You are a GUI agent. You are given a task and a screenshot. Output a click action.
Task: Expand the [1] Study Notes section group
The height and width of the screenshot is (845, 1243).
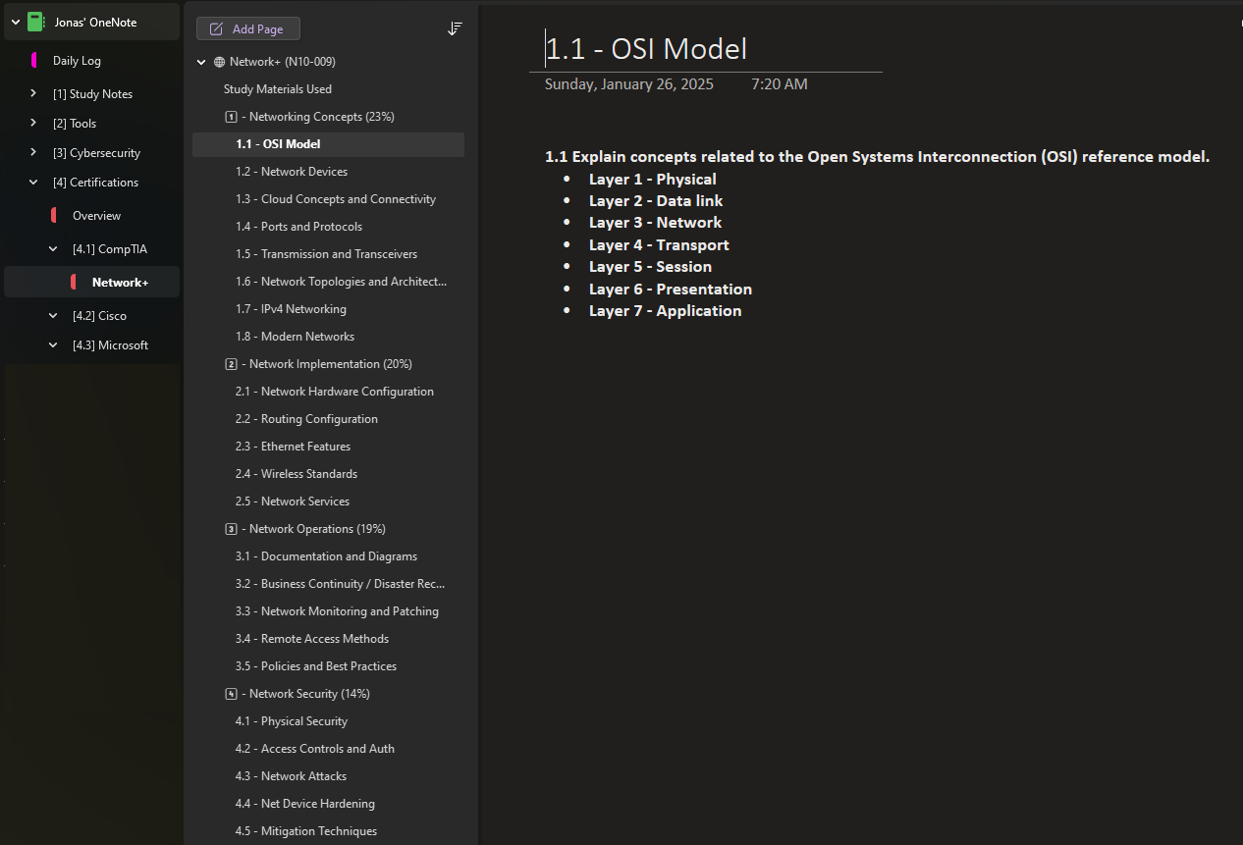point(33,94)
